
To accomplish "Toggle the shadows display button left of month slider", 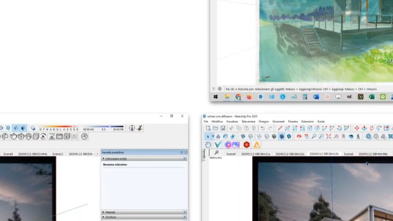I will (x=33, y=129).
